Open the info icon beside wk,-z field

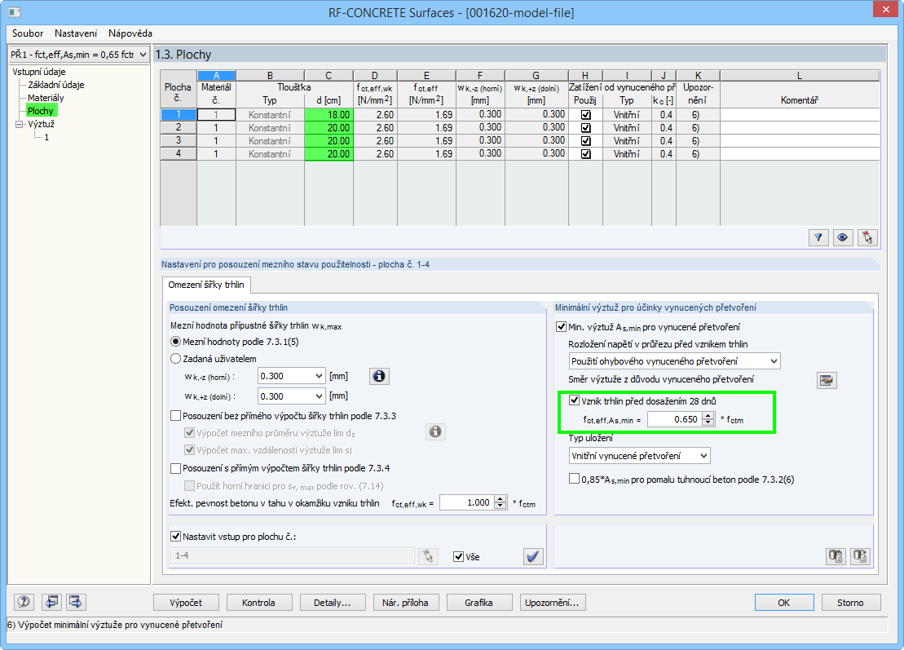tap(379, 376)
